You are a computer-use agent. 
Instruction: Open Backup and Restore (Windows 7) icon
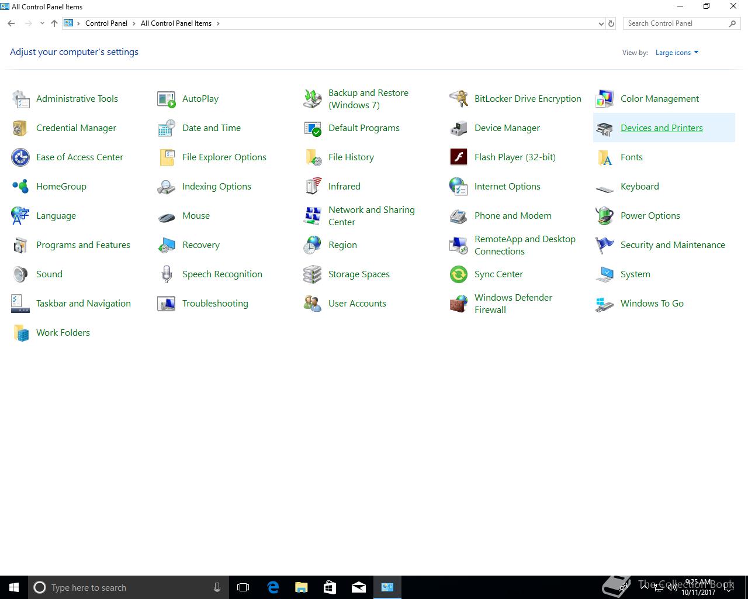click(x=313, y=99)
